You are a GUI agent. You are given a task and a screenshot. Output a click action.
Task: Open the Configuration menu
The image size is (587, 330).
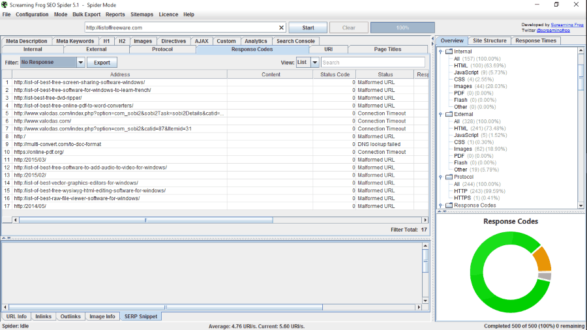32,14
